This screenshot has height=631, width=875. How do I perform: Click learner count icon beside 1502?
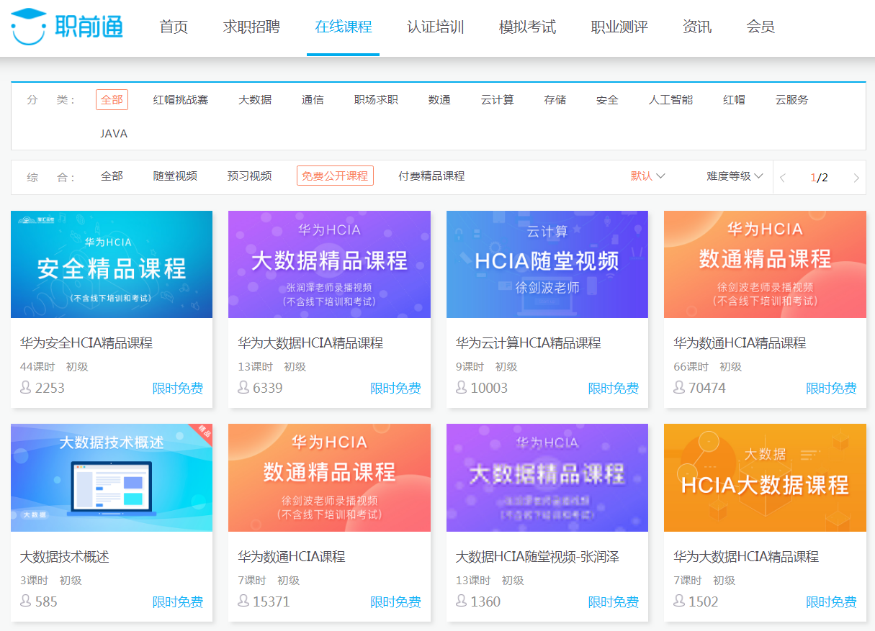(x=679, y=601)
